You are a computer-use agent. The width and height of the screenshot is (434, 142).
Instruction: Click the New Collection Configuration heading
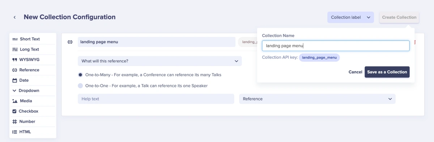coord(70,17)
